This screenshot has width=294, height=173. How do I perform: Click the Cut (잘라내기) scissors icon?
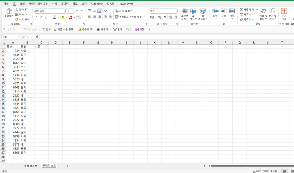pyautogui.click(x=17, y=10)
